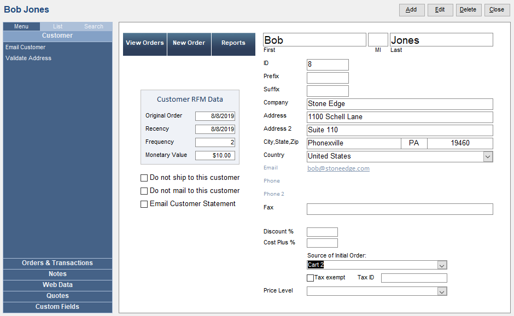
Task: Open the New Order form
Action: coord(189,44)
